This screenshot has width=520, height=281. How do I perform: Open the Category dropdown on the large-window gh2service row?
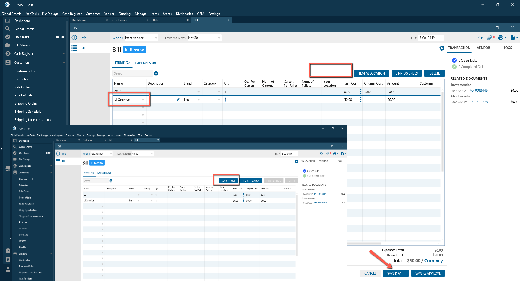pos(219,99)
